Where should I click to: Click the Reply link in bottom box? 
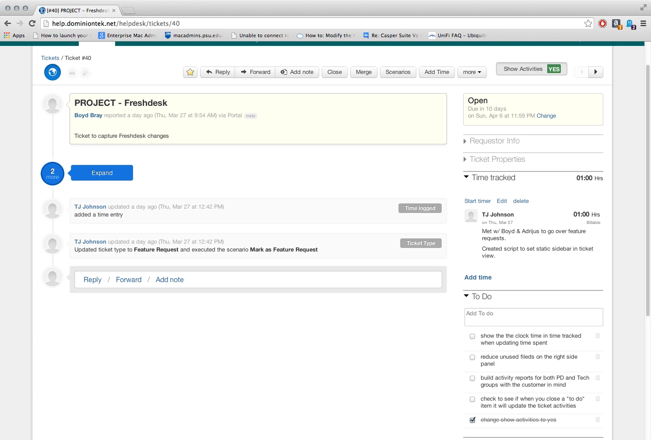(92, 279)
